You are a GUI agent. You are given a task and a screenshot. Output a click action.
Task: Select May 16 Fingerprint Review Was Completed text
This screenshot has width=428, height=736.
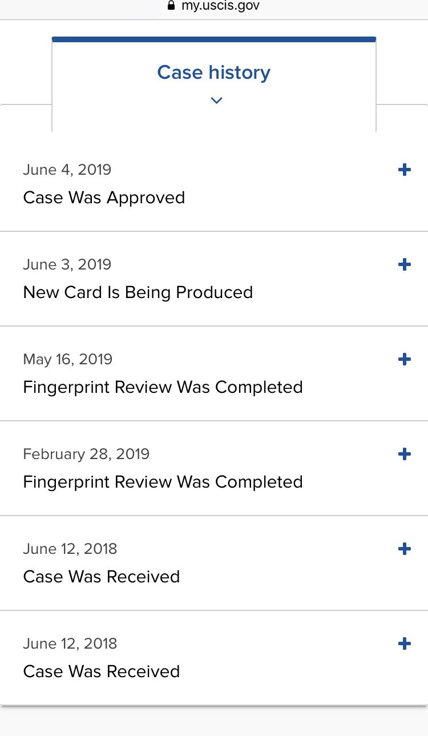(x=163, y=387)
